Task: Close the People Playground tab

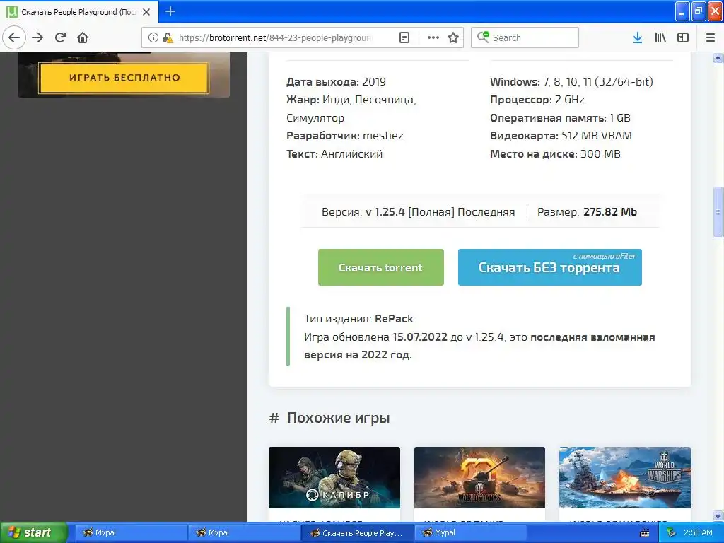Action: (x=146, y=12)
